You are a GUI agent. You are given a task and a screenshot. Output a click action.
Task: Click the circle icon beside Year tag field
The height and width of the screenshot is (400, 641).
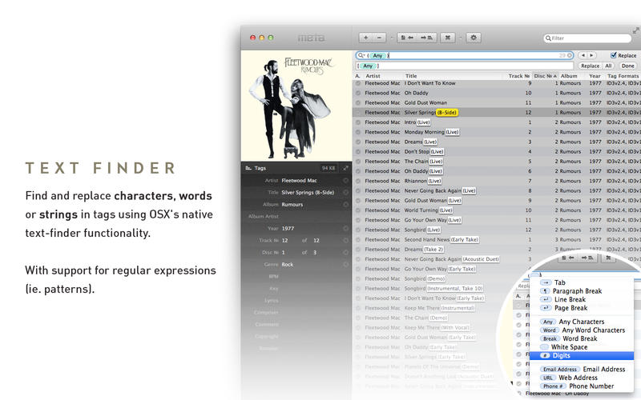[x=346, y=228]
